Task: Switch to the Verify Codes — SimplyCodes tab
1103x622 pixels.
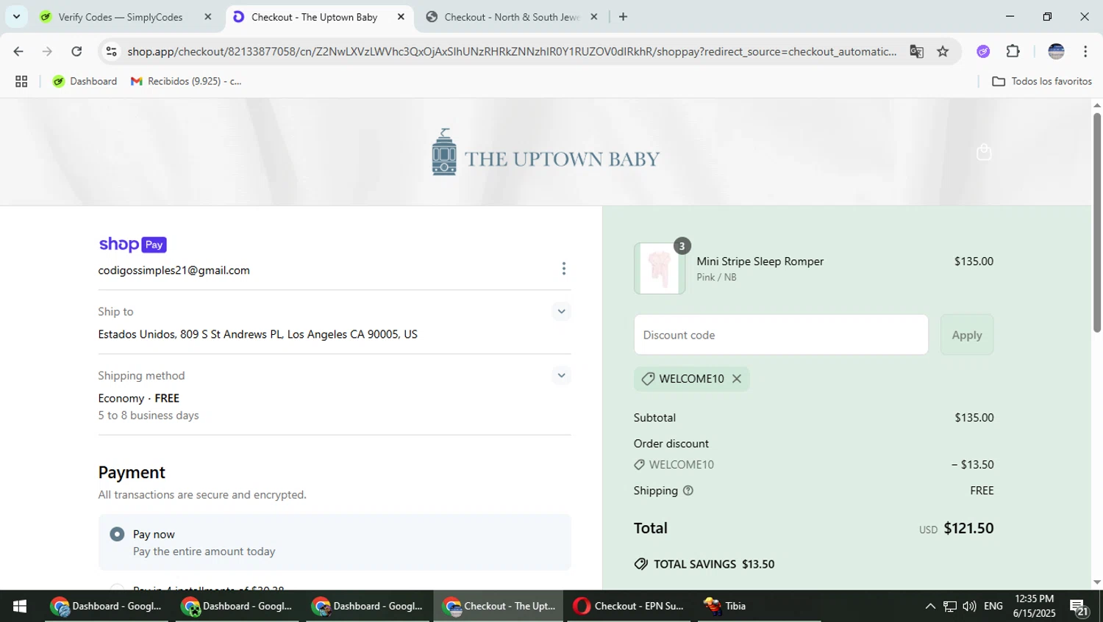Action: point(121,17)
